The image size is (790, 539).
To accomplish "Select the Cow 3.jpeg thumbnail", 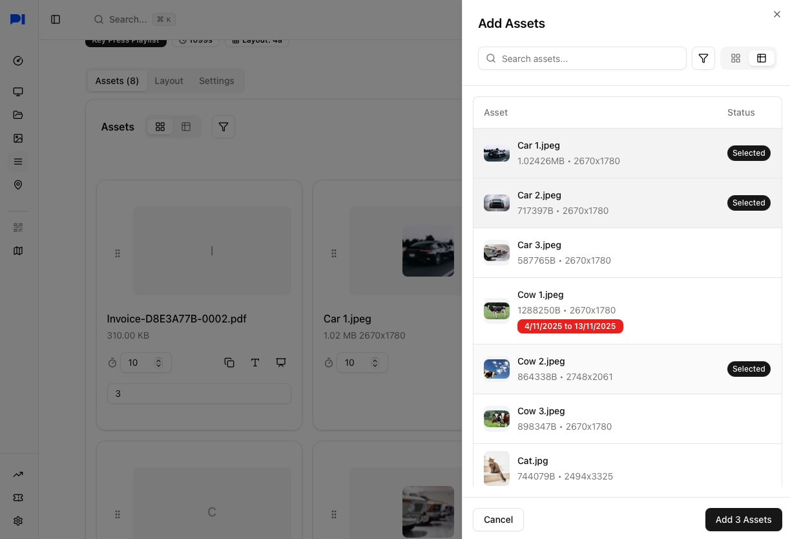I will point(496,419).
